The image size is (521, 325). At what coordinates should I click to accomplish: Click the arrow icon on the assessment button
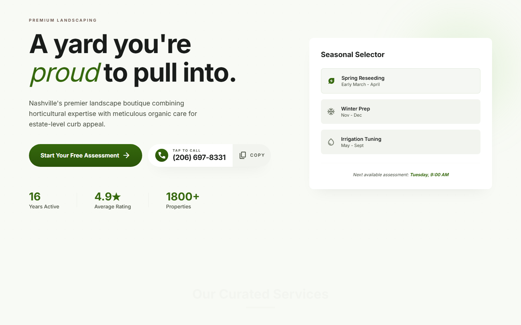pos(126,155)
